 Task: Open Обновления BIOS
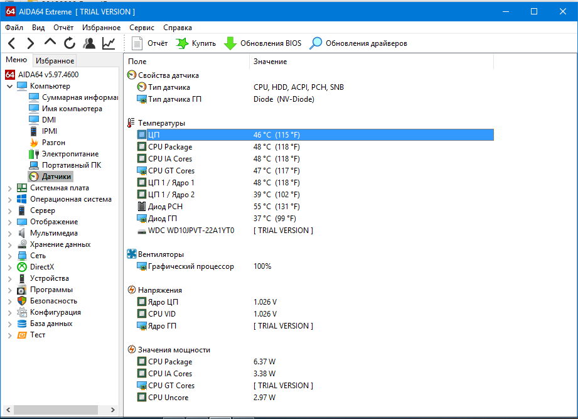(262, 43)
